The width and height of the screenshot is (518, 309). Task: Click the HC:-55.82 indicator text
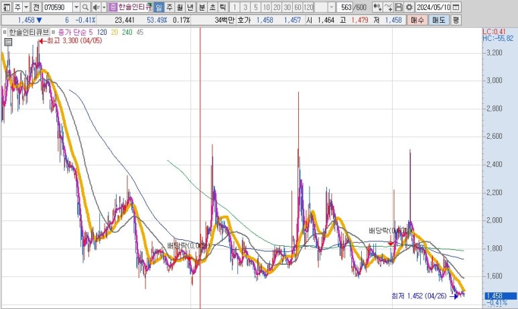point(498,38)
